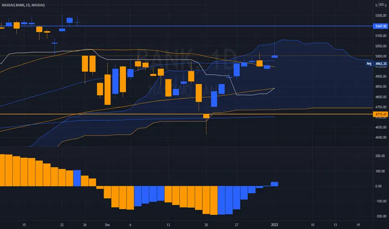Click the 5200.00 price axis label
Viewport: 389px width, 229px height.
coord(381,15)
